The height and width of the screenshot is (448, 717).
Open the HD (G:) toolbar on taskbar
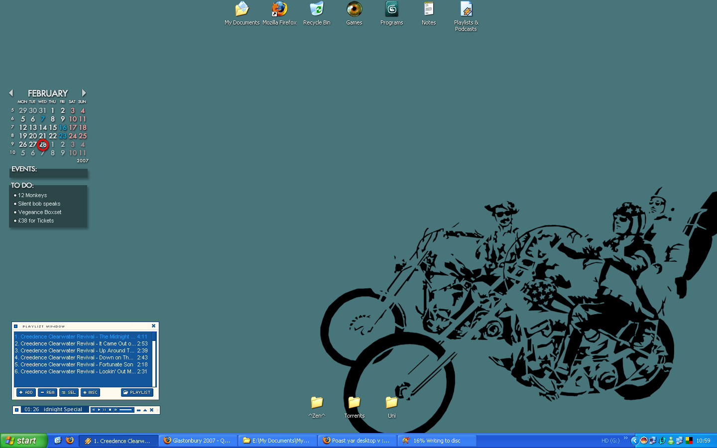[610, 441]
